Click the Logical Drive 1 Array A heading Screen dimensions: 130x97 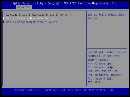point(39,15)
